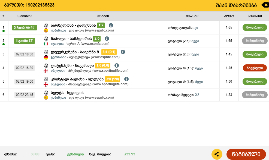
Task: Click მოგებული status on კრისტალ პალასი row
Action: (255, 81)
